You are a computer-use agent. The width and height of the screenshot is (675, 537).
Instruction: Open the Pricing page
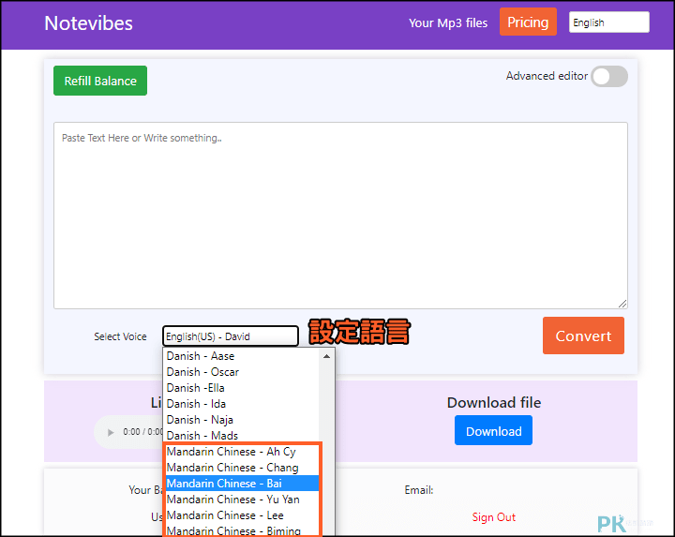point(528,22)
